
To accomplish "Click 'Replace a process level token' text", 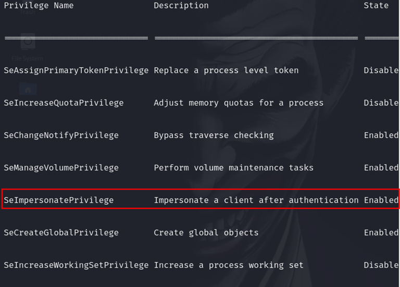I will [226, 70].
